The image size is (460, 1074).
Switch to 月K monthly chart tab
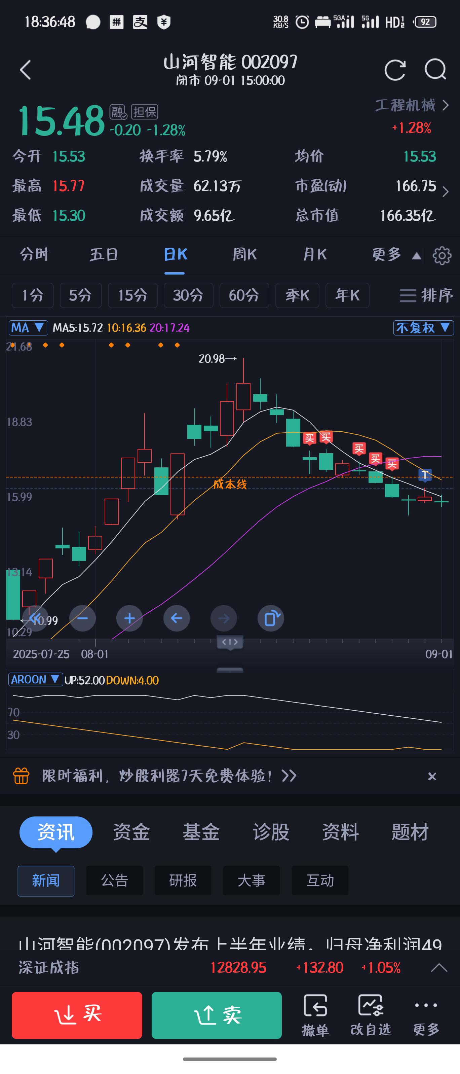pyautogui.click(x=315, y=254)
